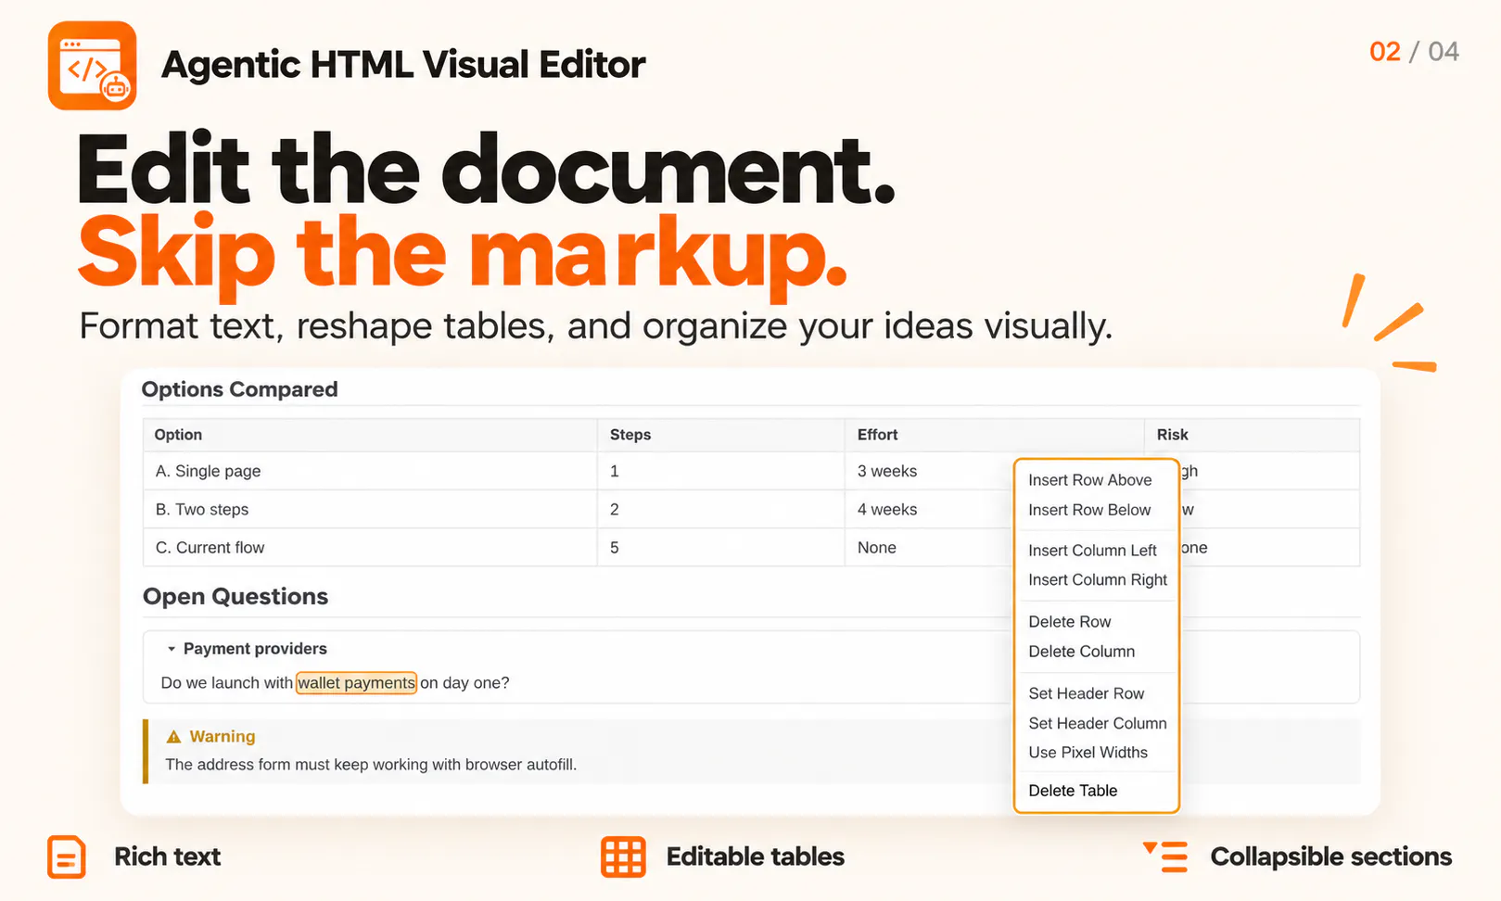
Task: Click the steps cell showing 2
Action: coord(720,510)
